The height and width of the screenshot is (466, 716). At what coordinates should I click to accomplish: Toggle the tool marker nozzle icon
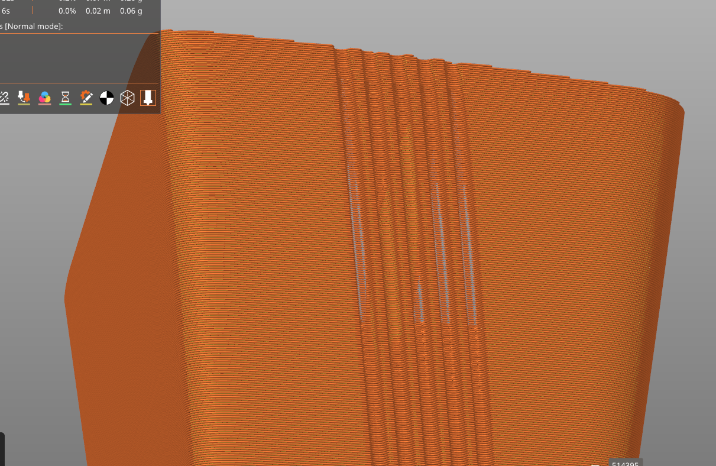[x=148, y=98]
